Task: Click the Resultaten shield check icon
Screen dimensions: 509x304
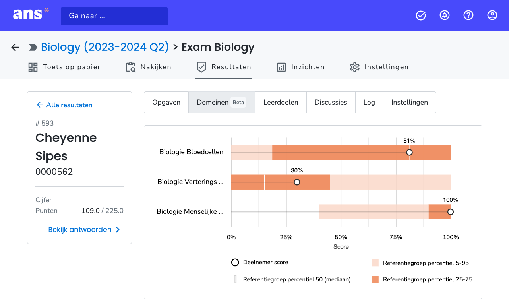Action: [x=201, y=67]
